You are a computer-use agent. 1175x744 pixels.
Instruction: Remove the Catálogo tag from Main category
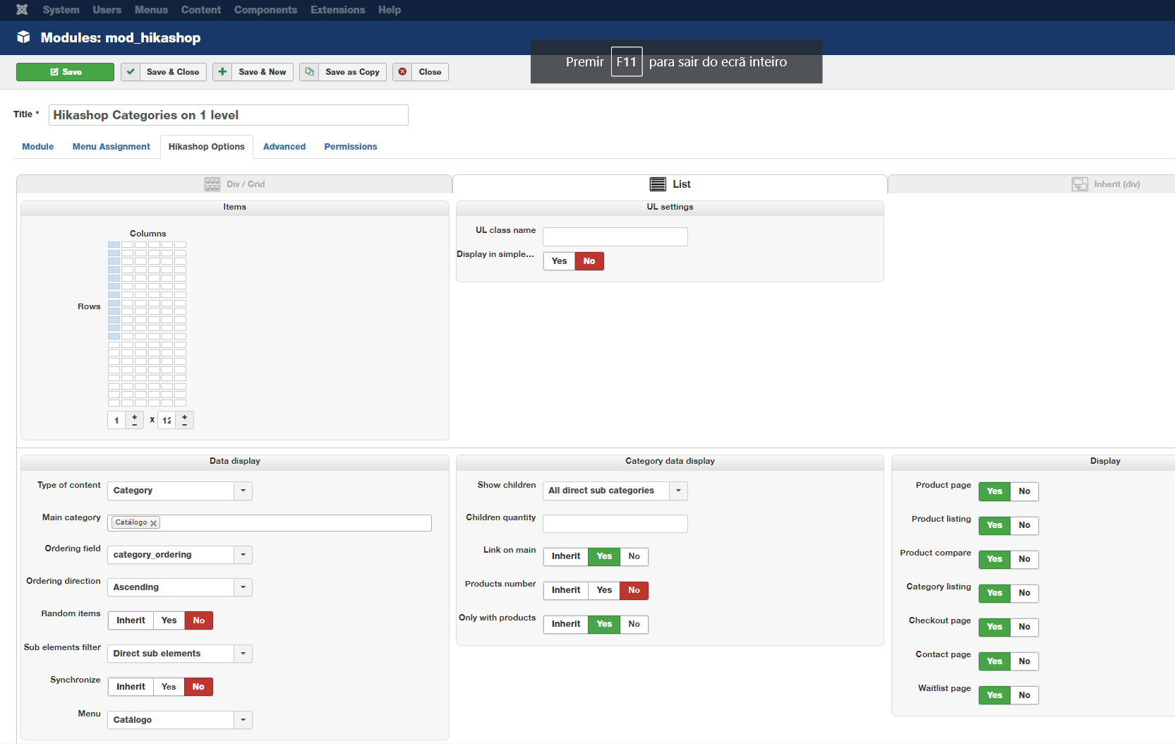(x=153, y=523)
